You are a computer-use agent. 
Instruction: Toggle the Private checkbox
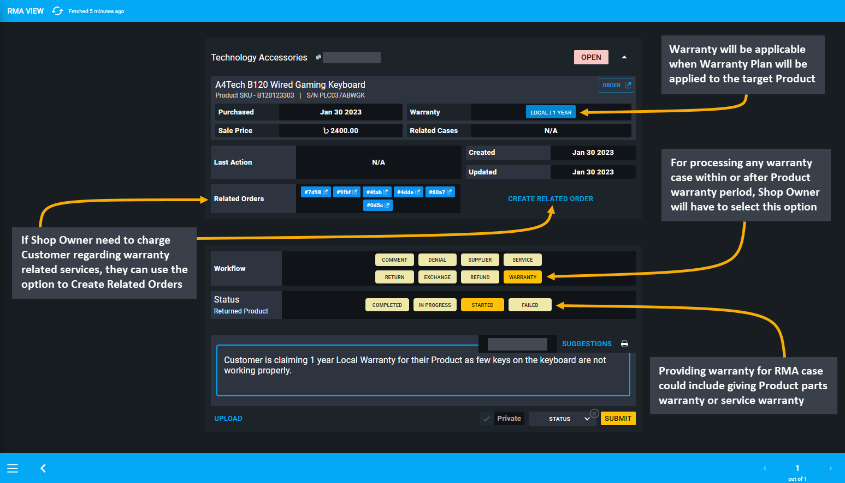click(x=487, y=419)
